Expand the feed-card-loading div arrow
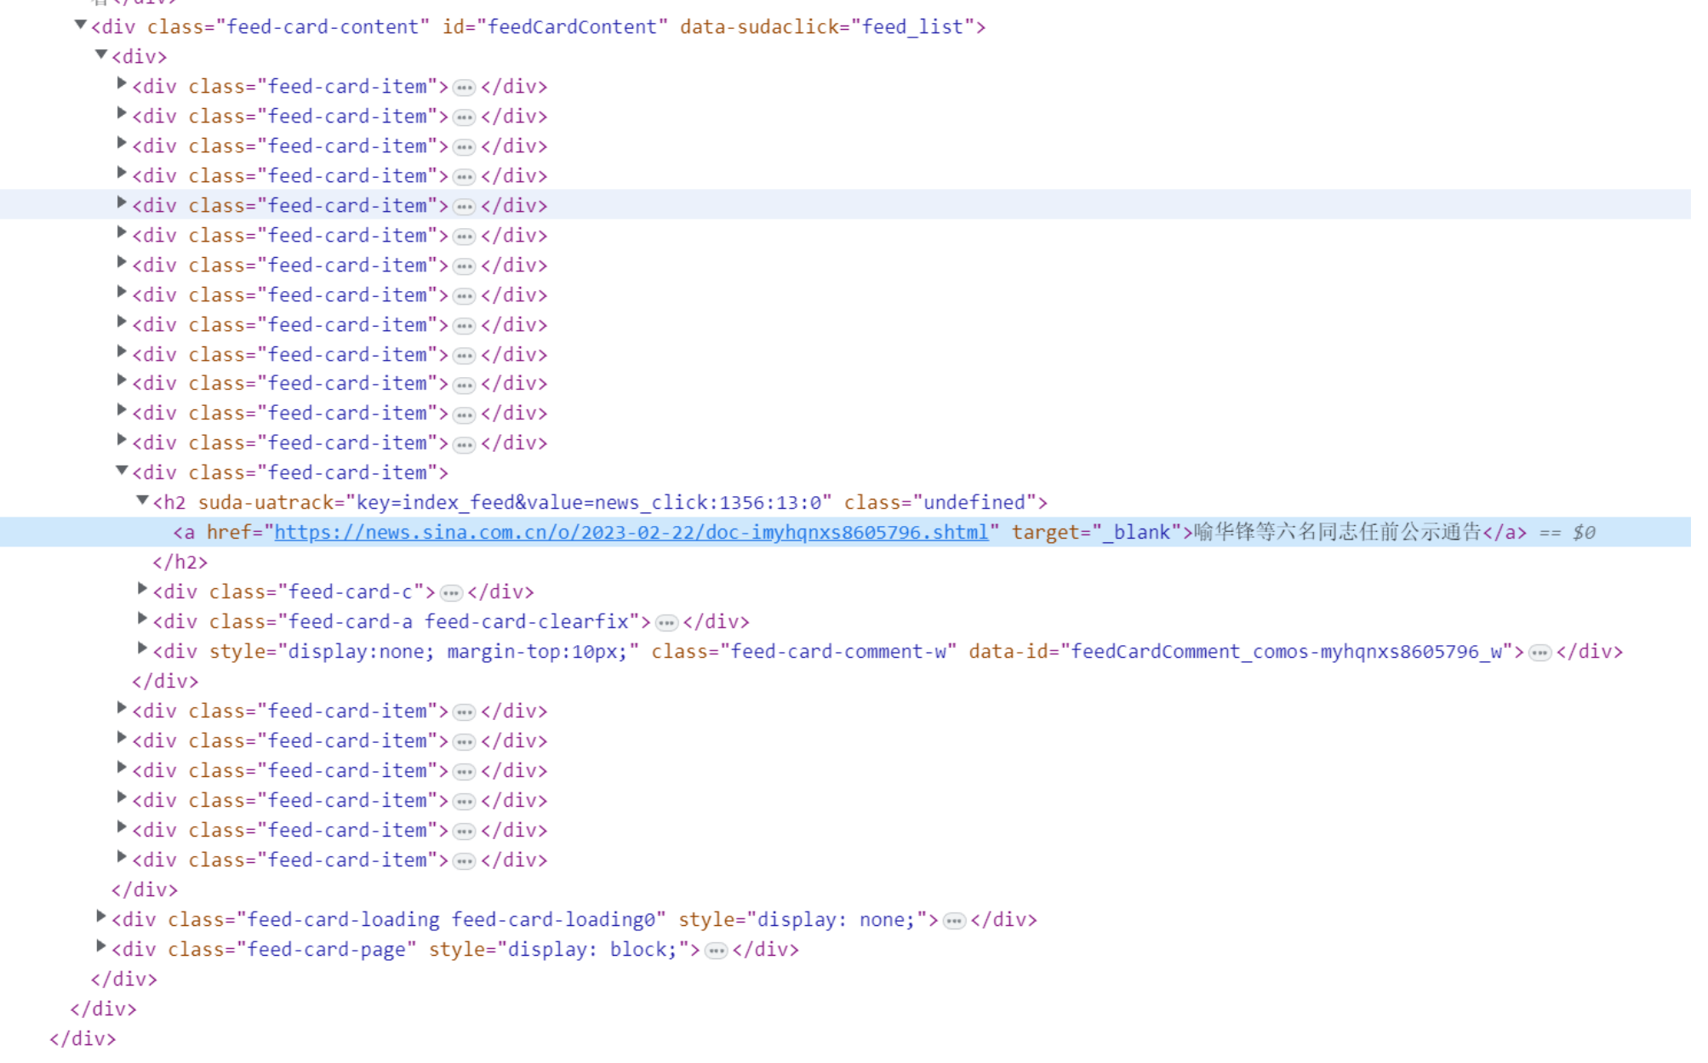1708x1063 pixels. (100, 917)
